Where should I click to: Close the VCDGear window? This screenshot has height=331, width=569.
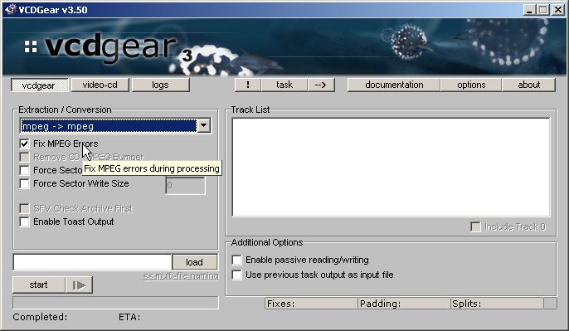557,10
